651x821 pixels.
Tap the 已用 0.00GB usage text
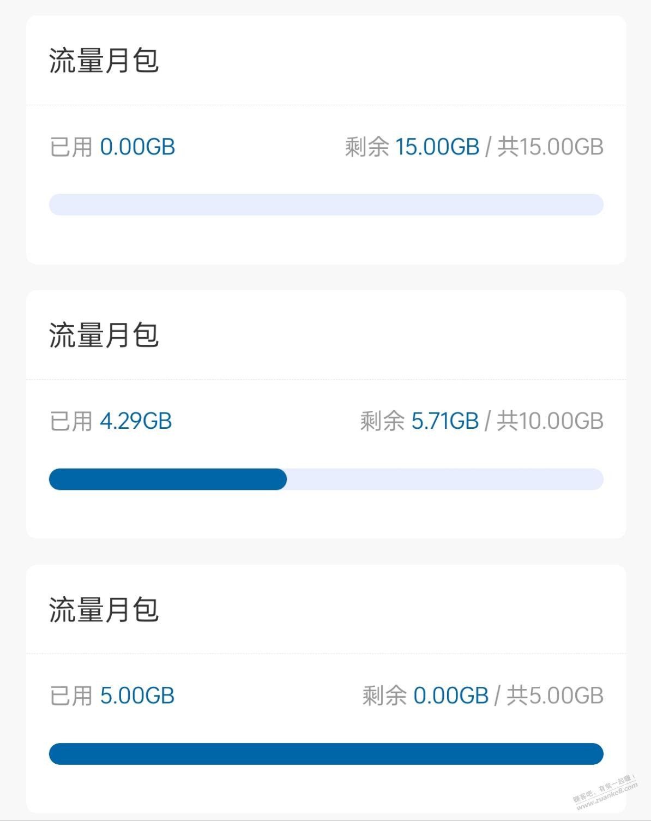pos(112,147)
